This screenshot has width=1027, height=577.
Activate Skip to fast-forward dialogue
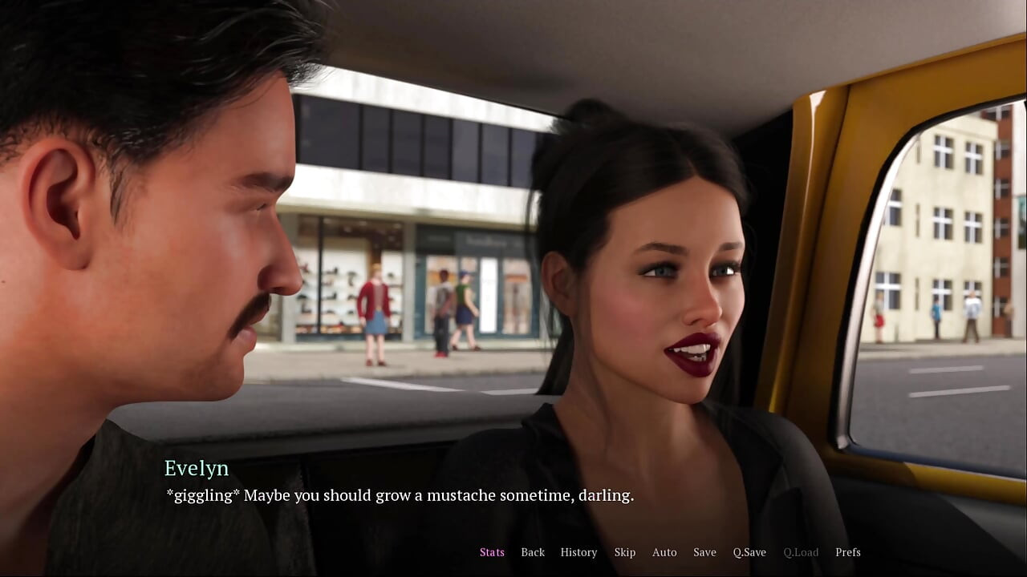[625, 552]
